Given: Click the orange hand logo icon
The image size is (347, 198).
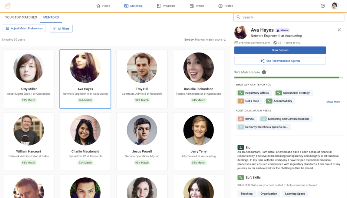Looking at the screenshot, I should (x=8, y=6).
